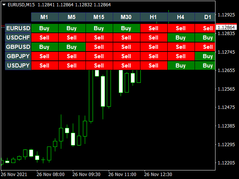Click GBPJPY H4 Sell signal cell
This screenshot has height=179, width=239.
coord(181,56)
